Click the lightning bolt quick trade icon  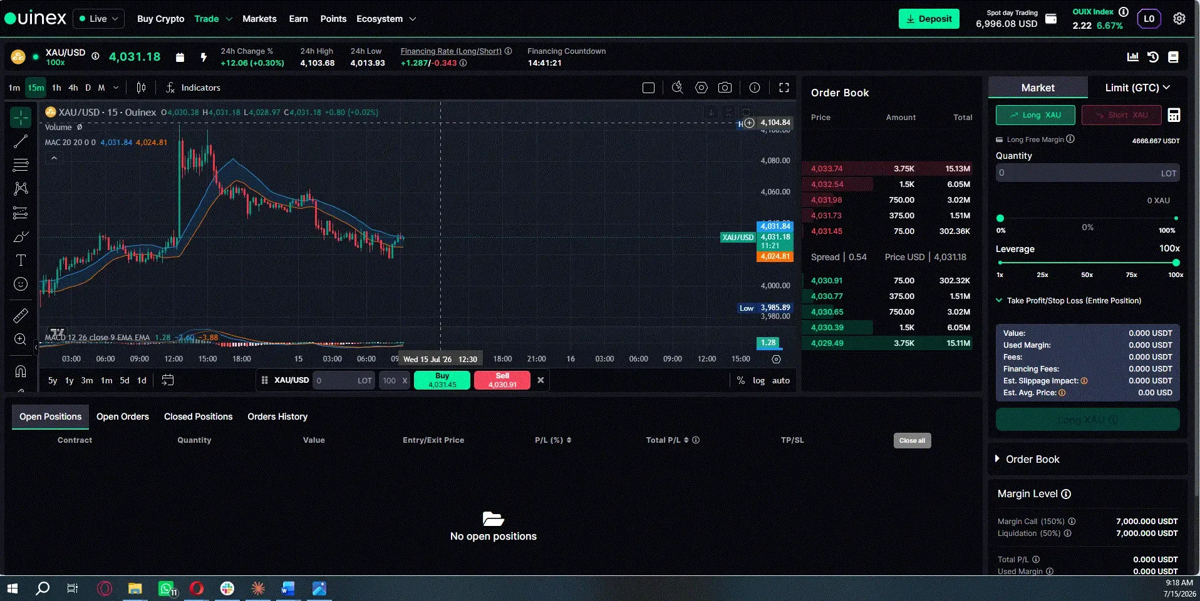[x=204, y=58]
